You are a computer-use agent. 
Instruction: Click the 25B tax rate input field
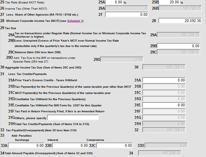click(x=169, y=2)
